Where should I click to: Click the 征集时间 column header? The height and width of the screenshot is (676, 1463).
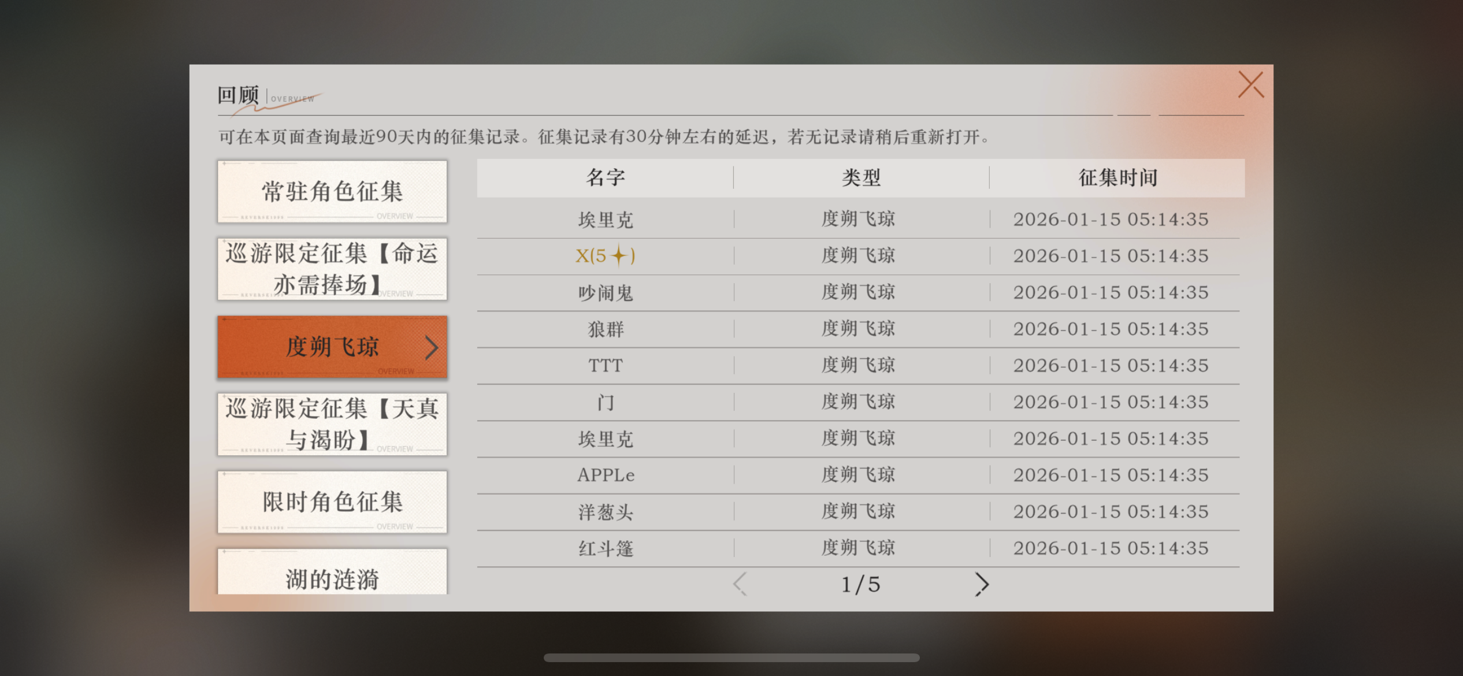(1117, 177)
